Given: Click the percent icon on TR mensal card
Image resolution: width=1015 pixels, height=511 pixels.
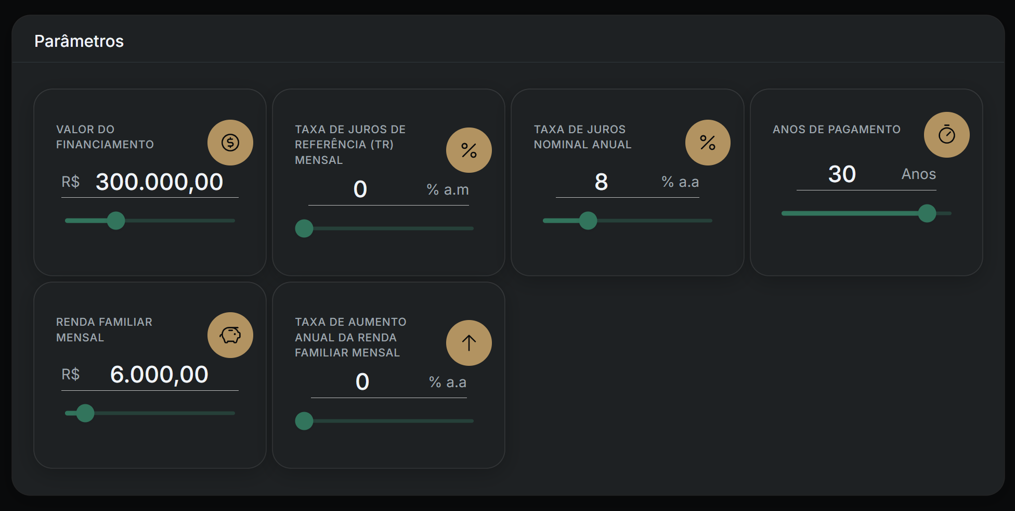Looking at the screenshot, I should [469, 150].
